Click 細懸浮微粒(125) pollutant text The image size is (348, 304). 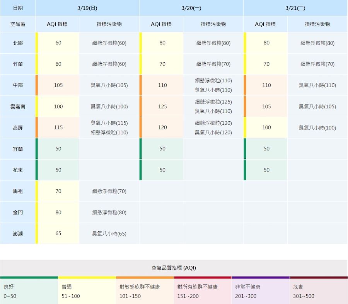[x=213, y=102]
